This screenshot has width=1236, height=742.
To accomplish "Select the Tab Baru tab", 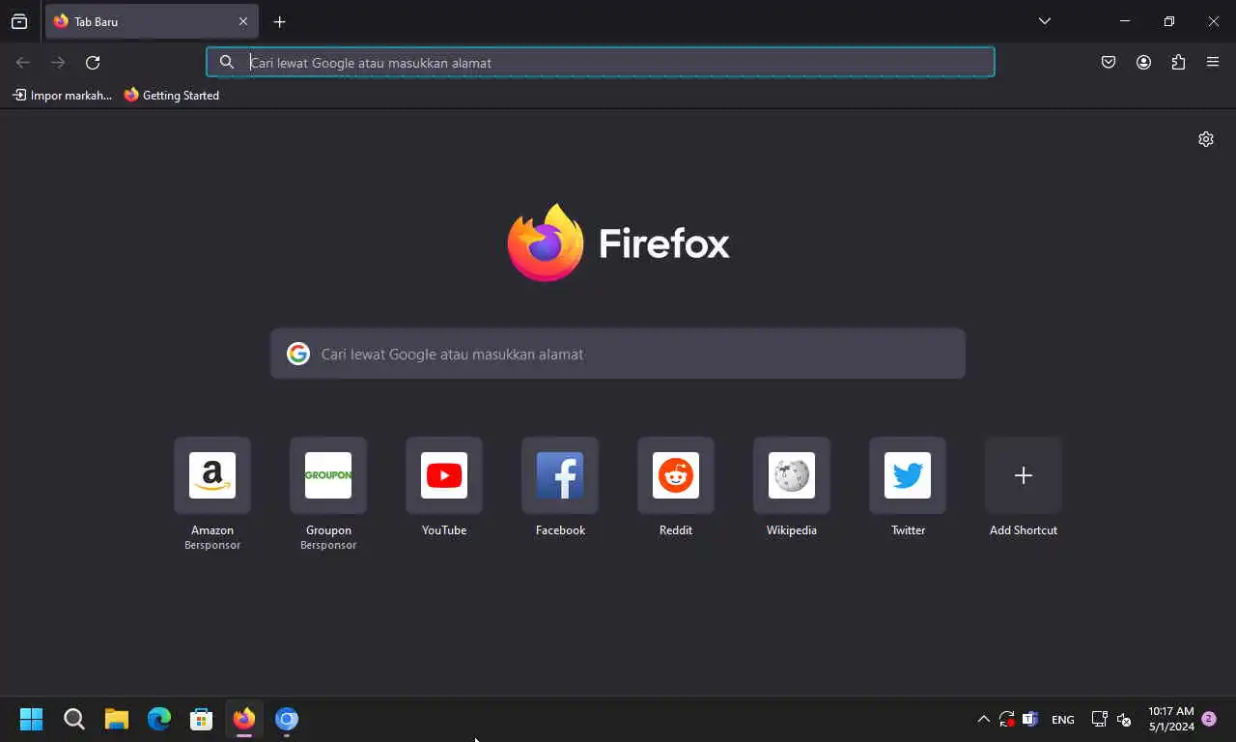I will pos(152,21).
